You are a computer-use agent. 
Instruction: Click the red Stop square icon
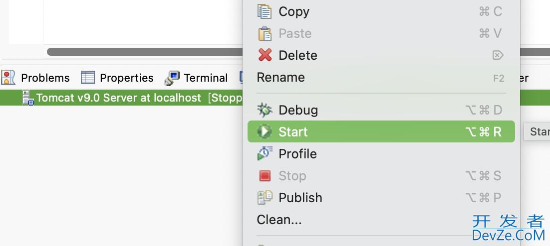pyautogui.click(x=265, y=176)
